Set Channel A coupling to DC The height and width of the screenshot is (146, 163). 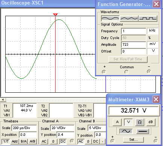click(x=63, y=141)
